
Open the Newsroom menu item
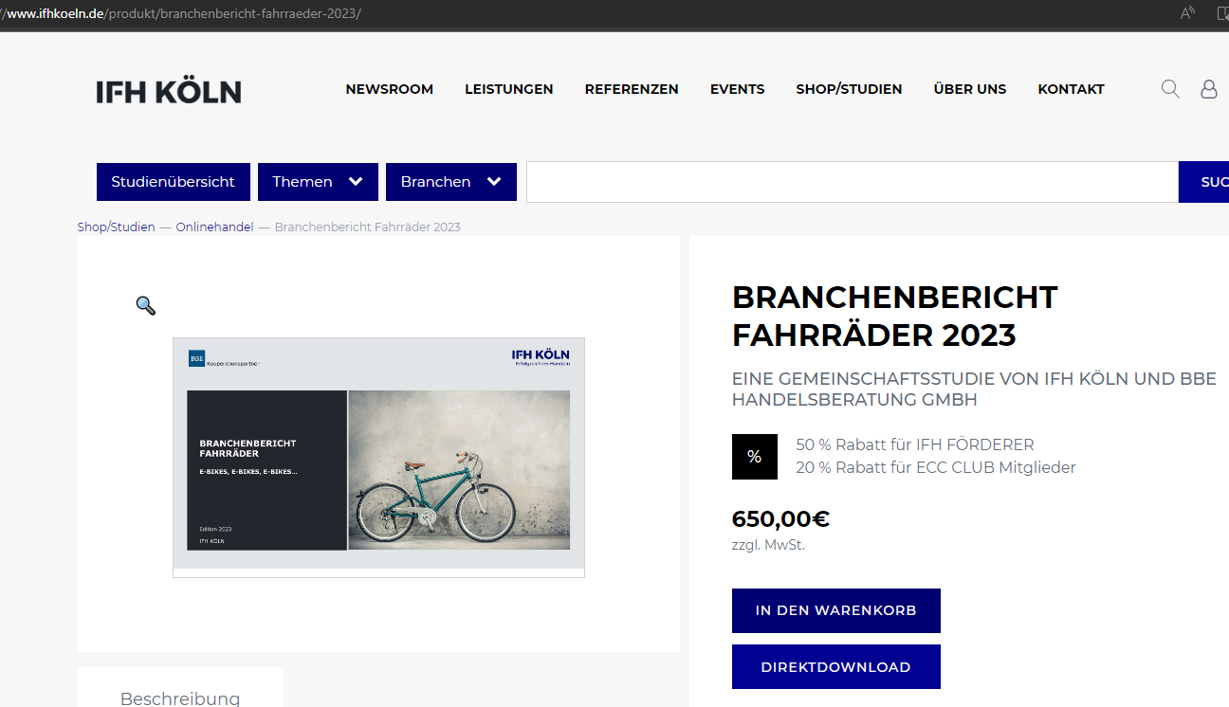pyautogui.click(x=390, y=89)
